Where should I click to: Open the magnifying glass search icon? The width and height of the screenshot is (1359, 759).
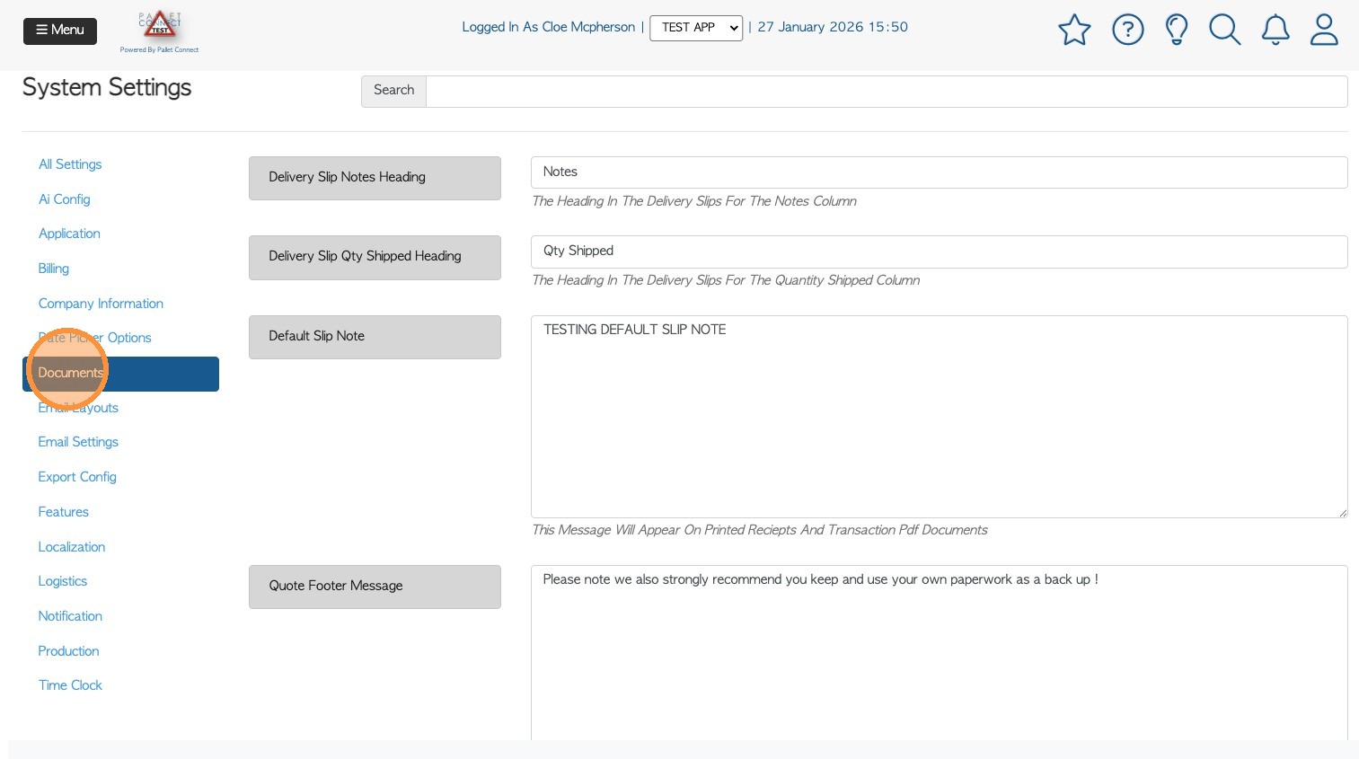[x=1224, y=30]
